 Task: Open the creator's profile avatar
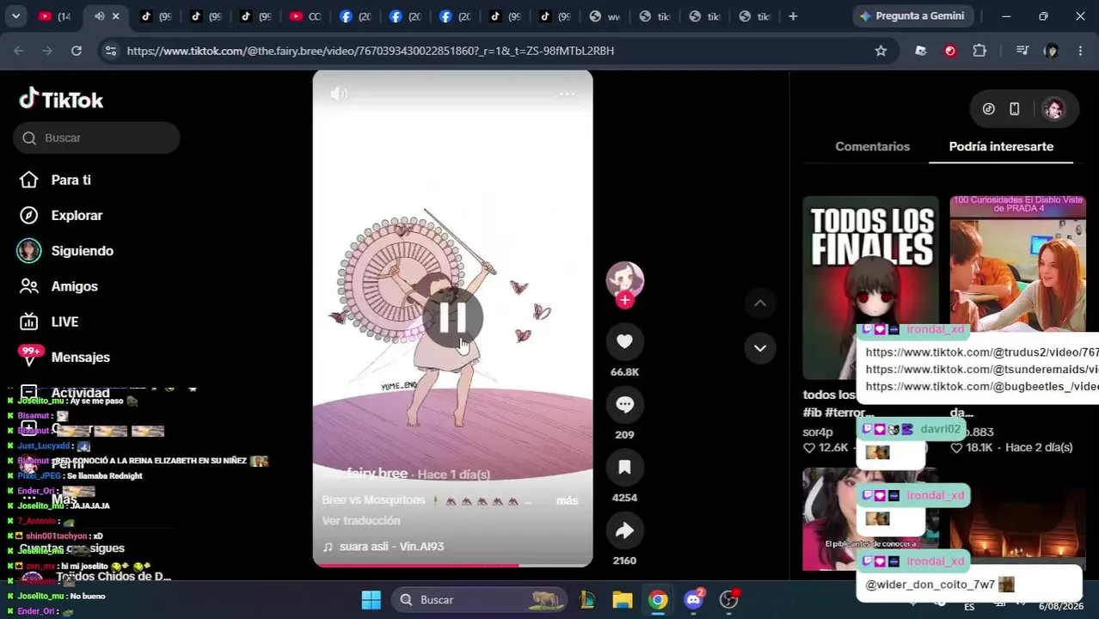coord(624,279)
